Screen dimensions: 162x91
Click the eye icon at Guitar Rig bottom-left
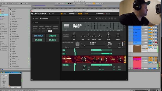point(32,79)
